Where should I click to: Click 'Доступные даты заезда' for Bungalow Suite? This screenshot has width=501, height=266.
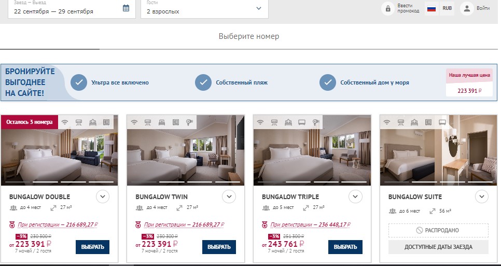[x=438, y=247]
